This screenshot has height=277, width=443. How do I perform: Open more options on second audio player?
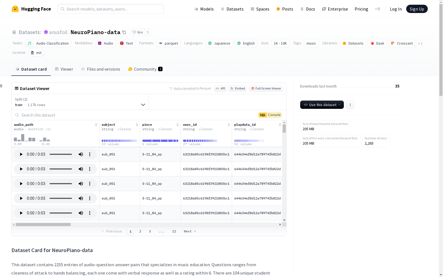[x=90, y=169]
